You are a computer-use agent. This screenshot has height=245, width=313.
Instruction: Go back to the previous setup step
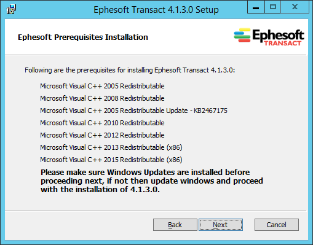[175, 225]
